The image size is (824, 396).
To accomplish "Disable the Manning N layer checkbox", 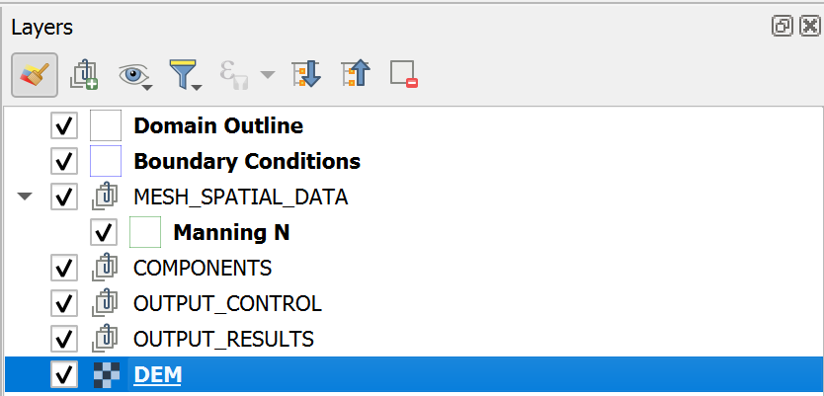I will pos(104,232).
